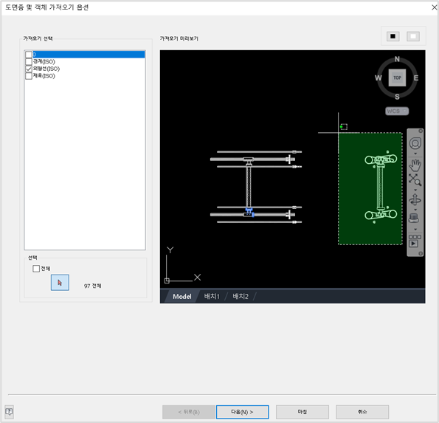Viewport: 439px width, 423px height.
Task: Expand the arrow below SteeringWheels icon
Action: pos(415,154)
